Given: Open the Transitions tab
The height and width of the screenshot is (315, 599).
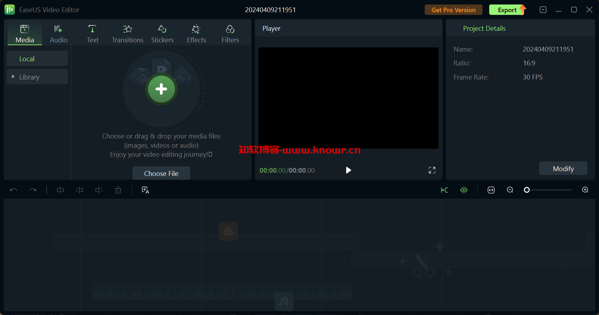Looking at the screenshot, I should [127, 34].
